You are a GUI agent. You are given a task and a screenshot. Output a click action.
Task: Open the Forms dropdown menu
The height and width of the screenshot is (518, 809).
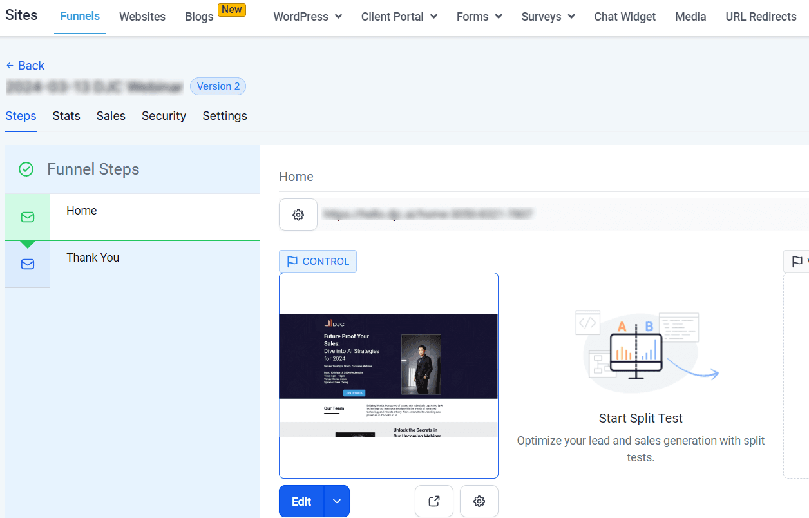(x=479, y=17)
